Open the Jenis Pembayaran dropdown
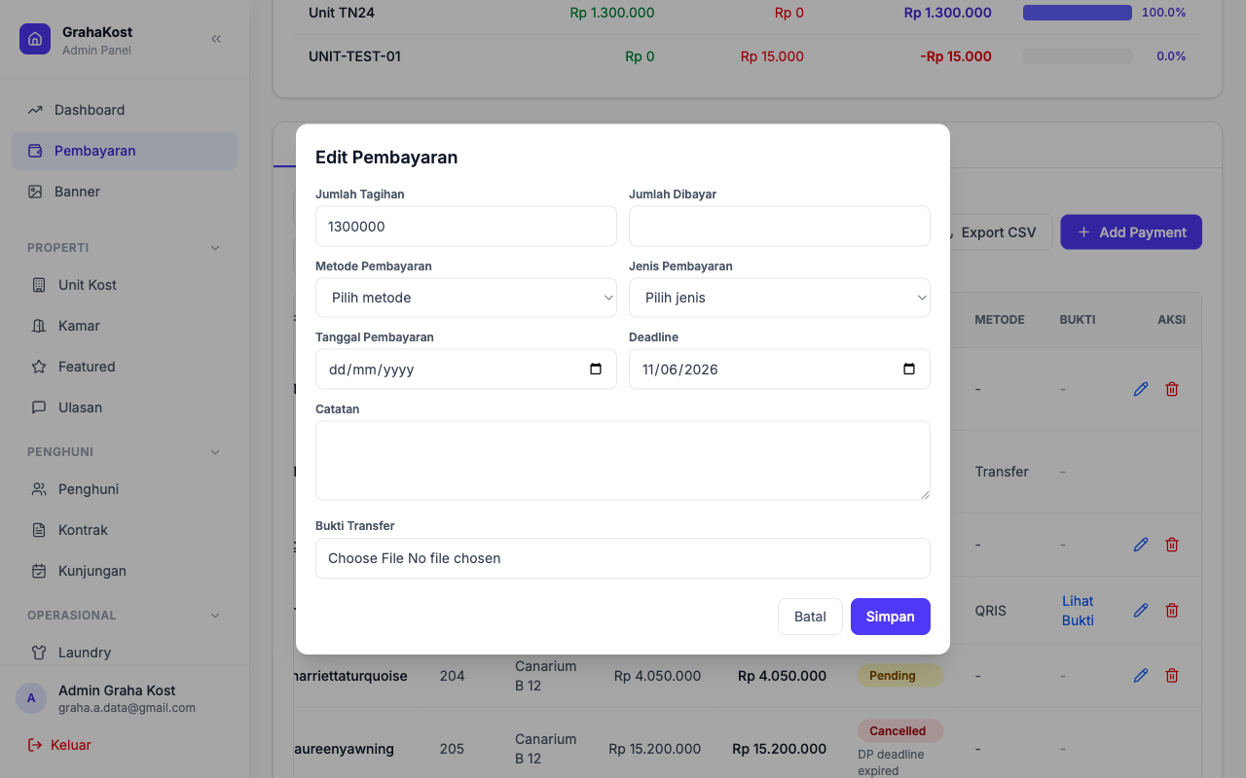This screenshot has height=778, width=1246. (x=780, y=298)
